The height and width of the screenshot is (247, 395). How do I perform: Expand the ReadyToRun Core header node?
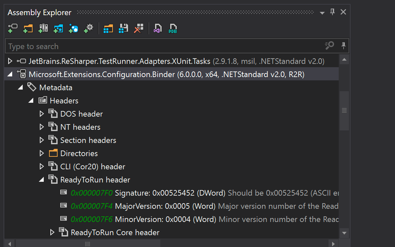pyautogui.click(x=52, y=233)
